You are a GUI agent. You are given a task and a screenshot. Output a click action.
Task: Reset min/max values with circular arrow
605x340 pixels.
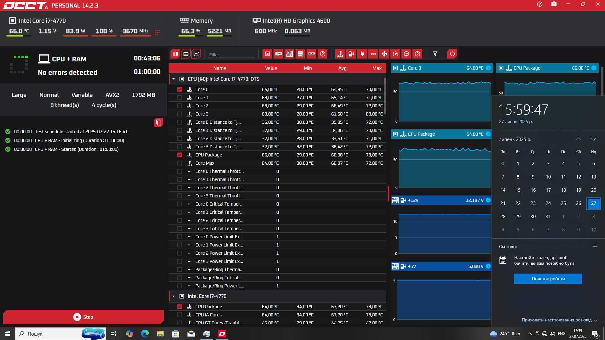452,54
